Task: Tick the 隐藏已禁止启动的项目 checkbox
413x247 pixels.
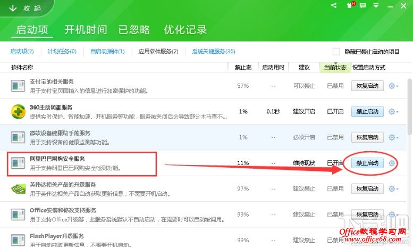Action: 336,52
